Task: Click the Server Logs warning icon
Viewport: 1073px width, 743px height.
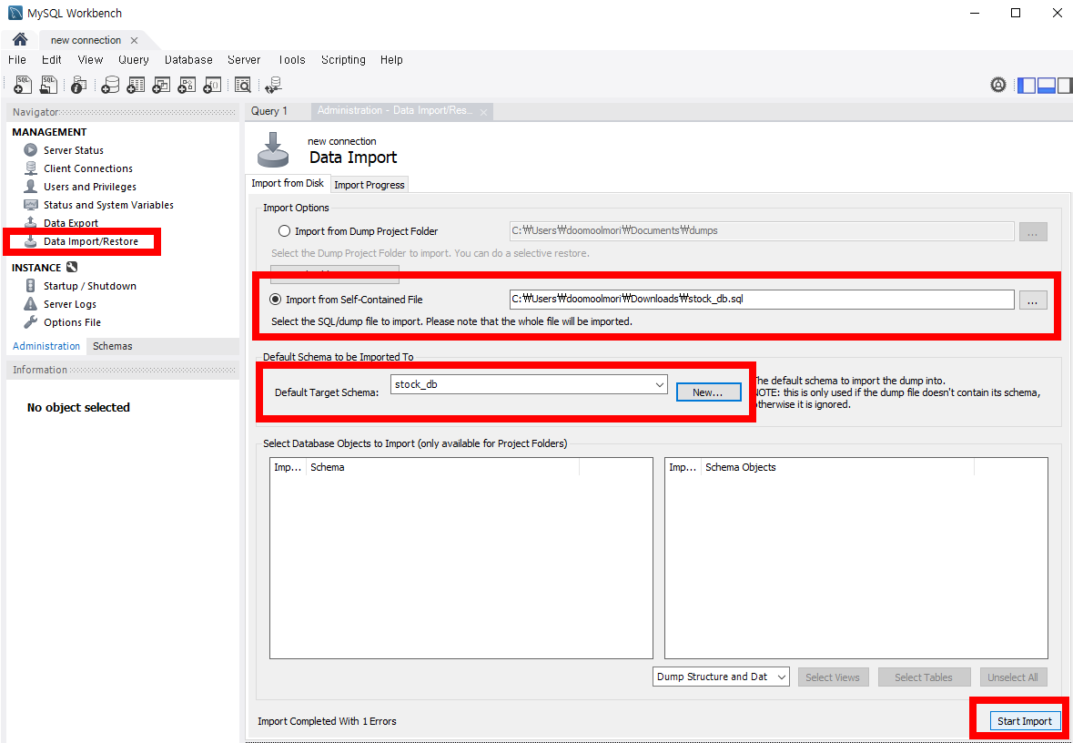Action: [x=31, y=304]
